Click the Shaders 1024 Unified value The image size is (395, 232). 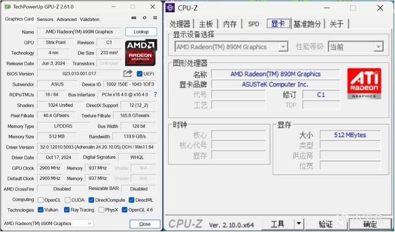(x=60, y=105)
